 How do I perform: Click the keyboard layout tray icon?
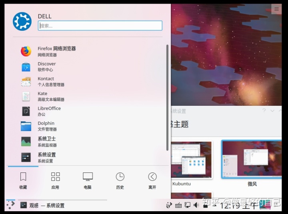pyautogui.click(x=178, y=205)
